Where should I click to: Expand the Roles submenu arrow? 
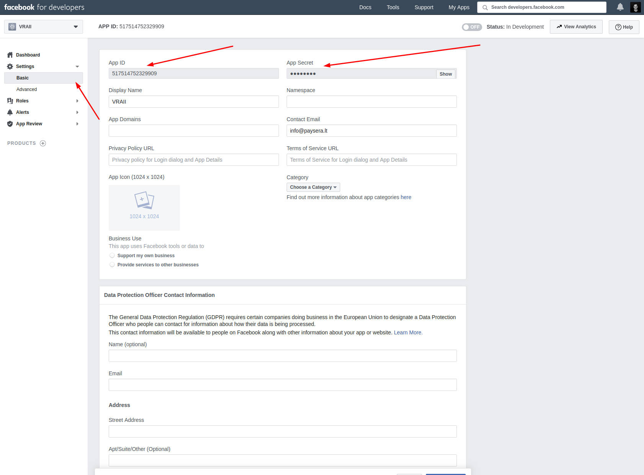77,101
